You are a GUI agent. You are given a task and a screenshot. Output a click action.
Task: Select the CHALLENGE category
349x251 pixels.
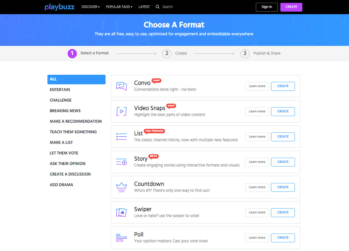61,100
